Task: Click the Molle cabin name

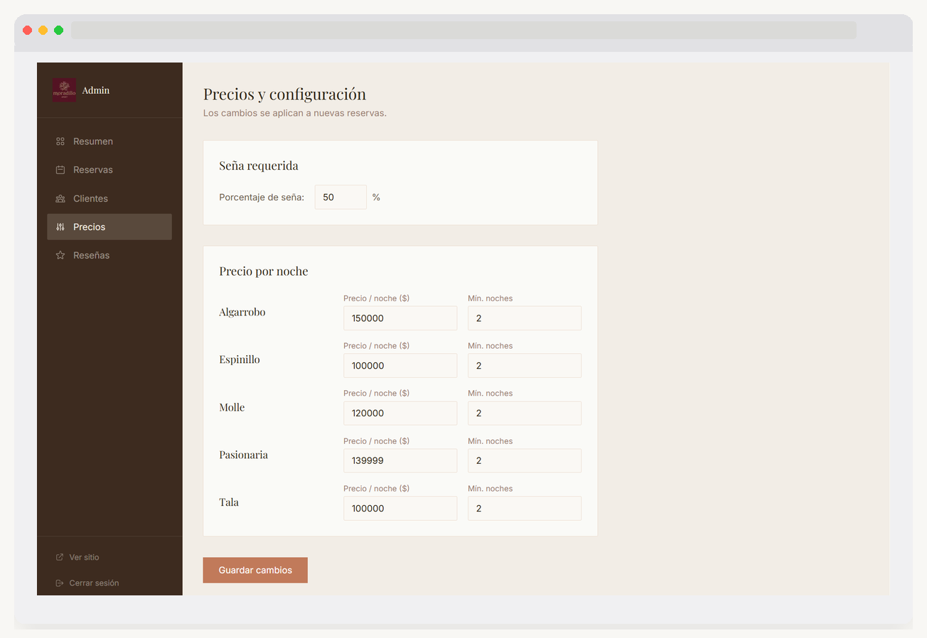Action: tap(232, 407)
